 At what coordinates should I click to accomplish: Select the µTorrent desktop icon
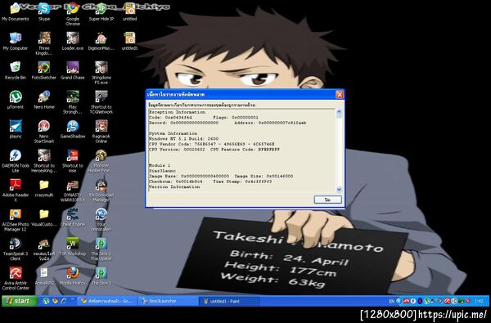[15, 100]
